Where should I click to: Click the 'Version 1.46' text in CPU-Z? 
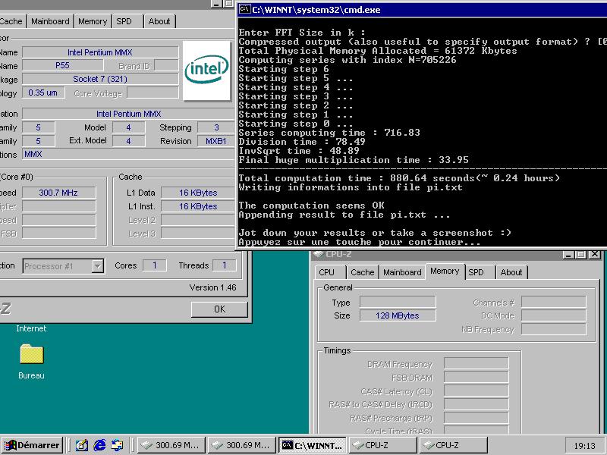point(212,287)
